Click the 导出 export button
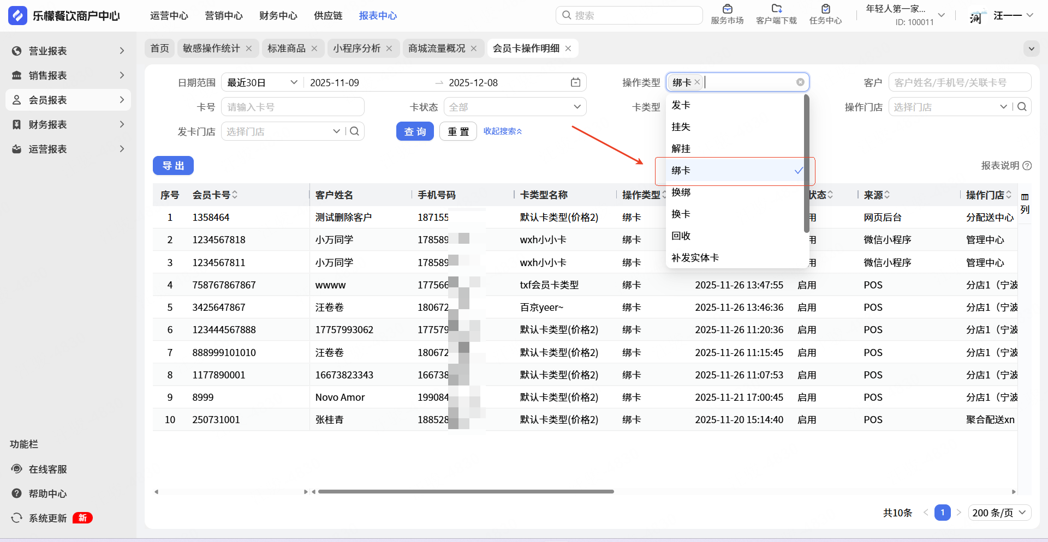 tap(173, 166)
